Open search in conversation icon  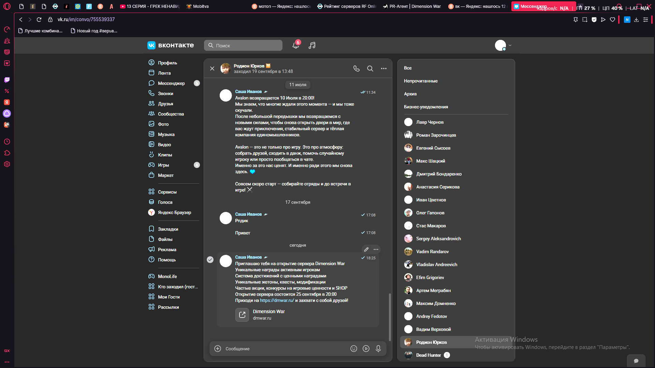coord(370,68)
